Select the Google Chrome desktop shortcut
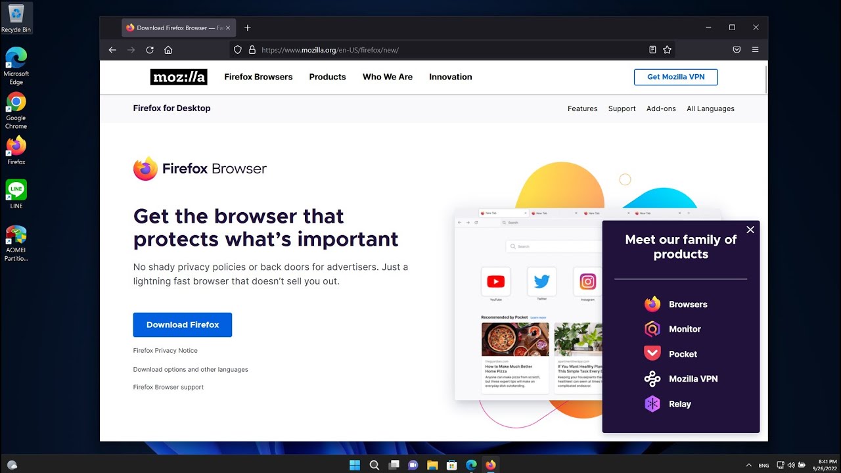 (16, 110)
